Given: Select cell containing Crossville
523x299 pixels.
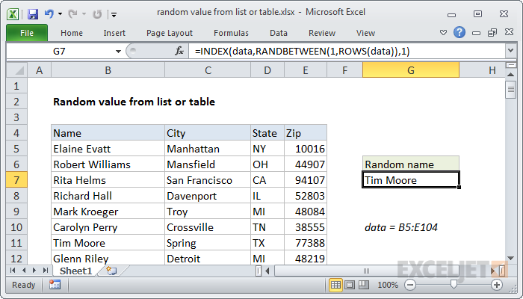Looking at the screenshot, I should coord(208,227).
